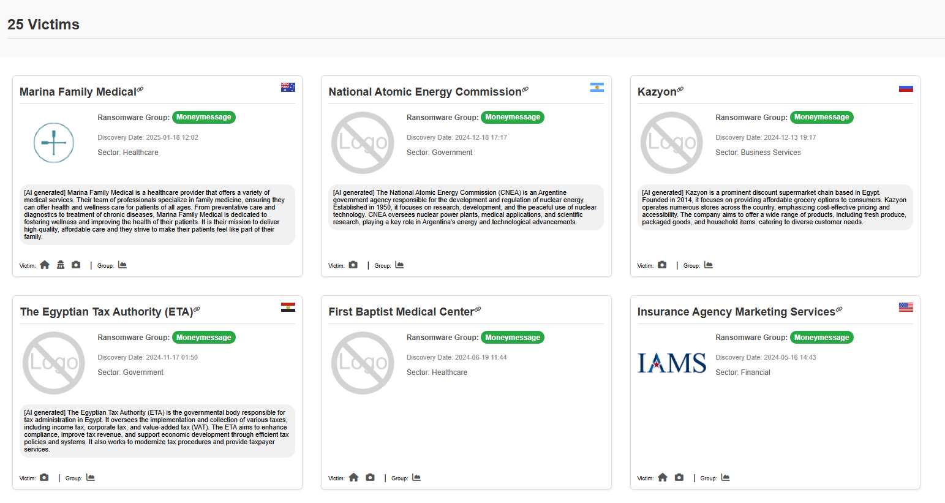Open home icon on Insurance Agency Marketing Services card
This screenshot has height=503, width=945.
coord(663,477)
